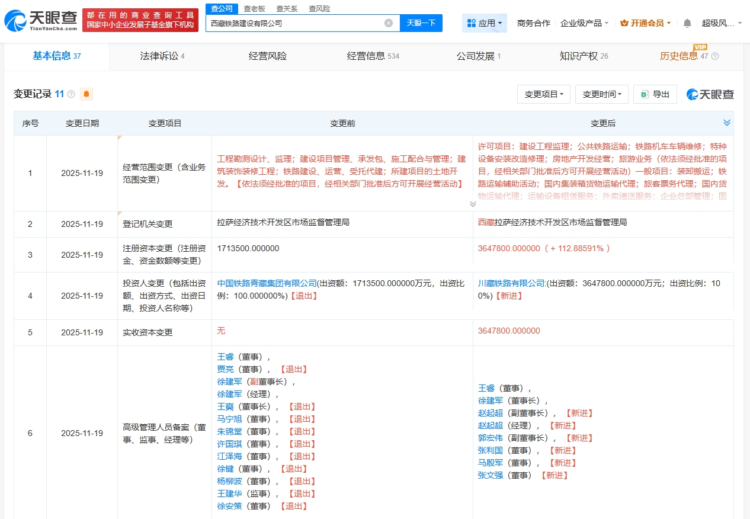750x519 pixels.
Task: Click the notification bell in the top bar
Action: click(687, 23)
